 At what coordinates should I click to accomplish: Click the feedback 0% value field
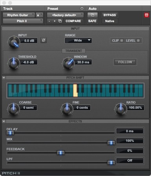click(130, 151)
